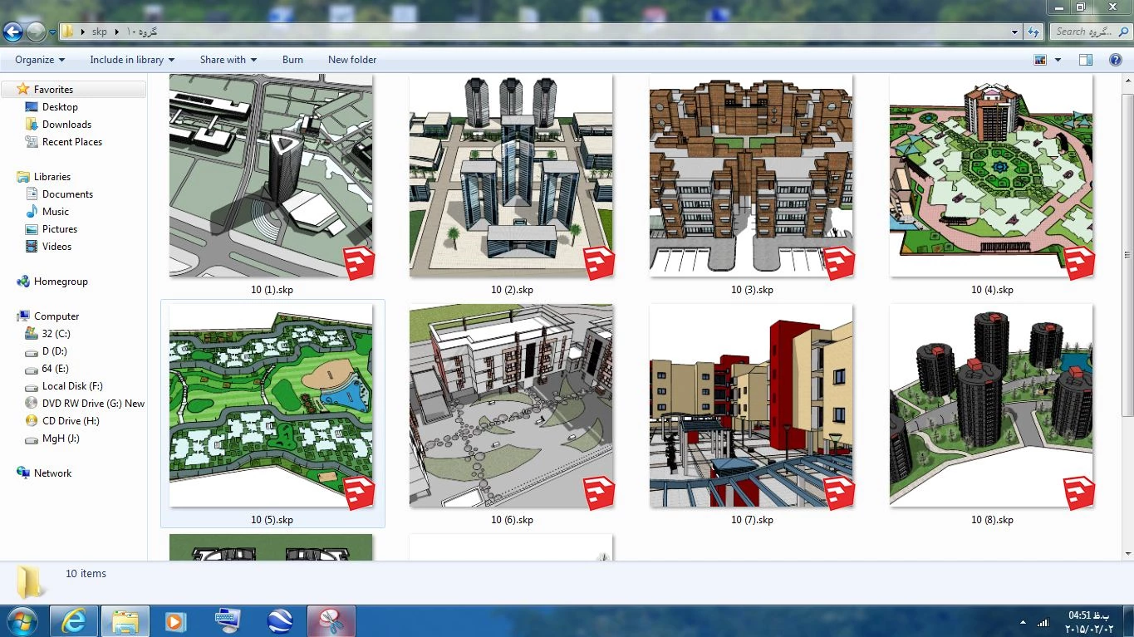Select Libraries in navigation pane
Screen dimensions: 1134x637
point(52,177)
